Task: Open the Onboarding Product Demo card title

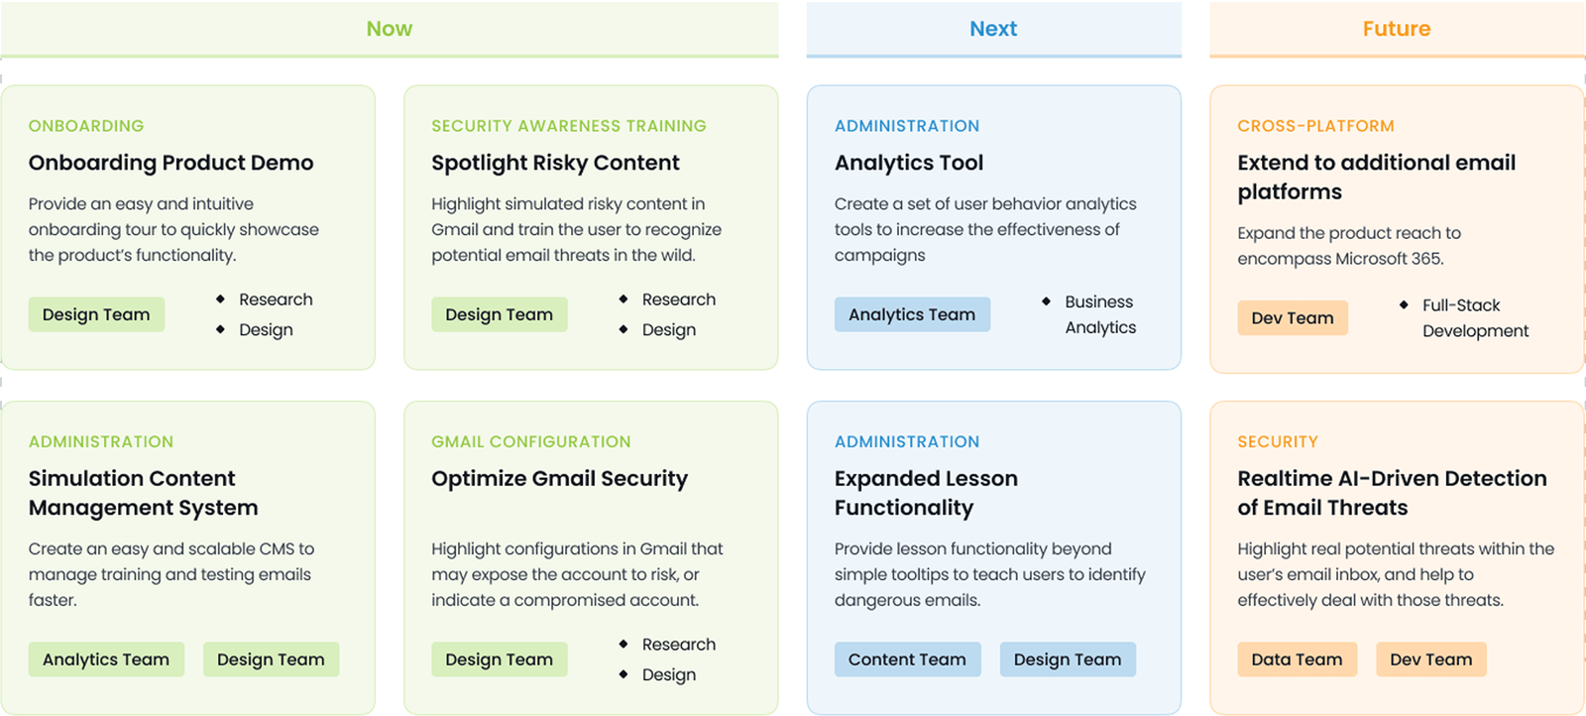Action: 170,163
